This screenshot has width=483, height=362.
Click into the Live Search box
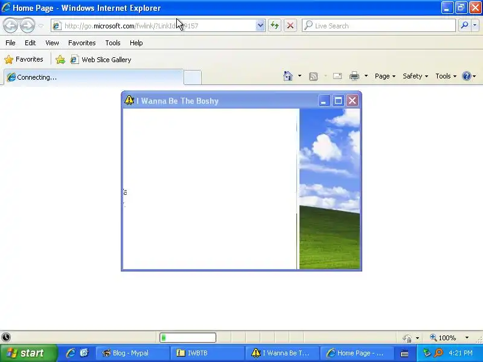[x=379, y=26]
